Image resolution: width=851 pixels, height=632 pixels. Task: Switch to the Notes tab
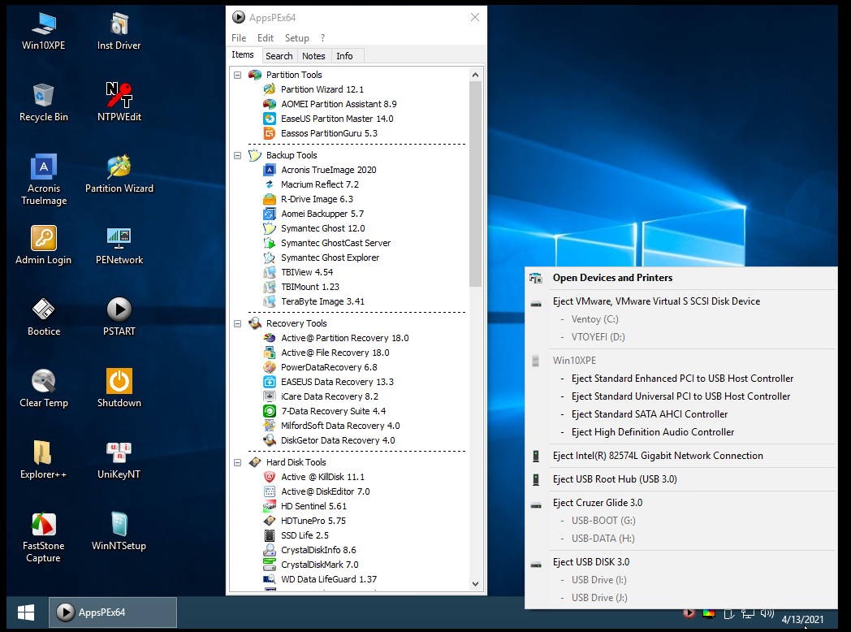(313, 56)
